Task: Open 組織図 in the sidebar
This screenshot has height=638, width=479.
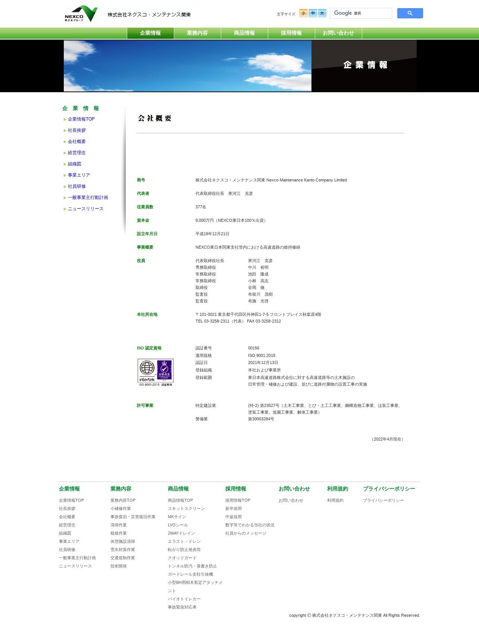Action: pyautogui.click(x=74, y=164)
